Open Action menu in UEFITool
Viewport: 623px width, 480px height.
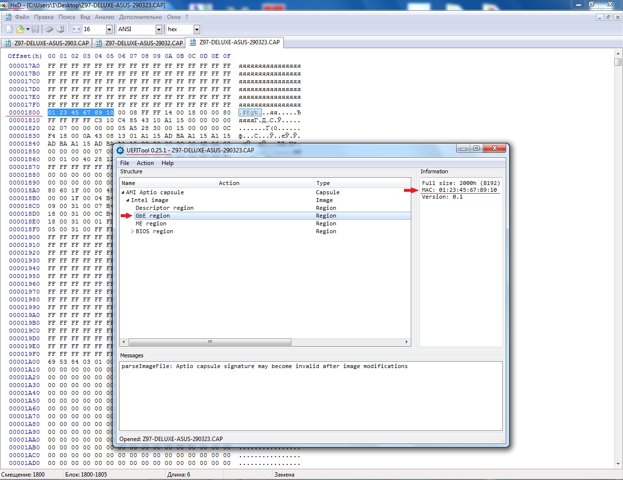(x=145, y=163)
